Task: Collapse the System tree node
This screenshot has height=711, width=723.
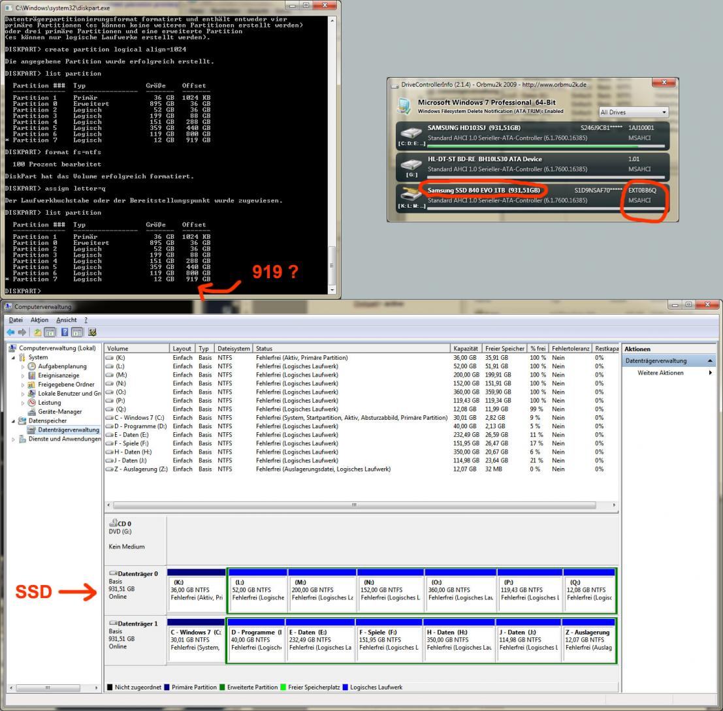Action: click(x=13, y=358)
